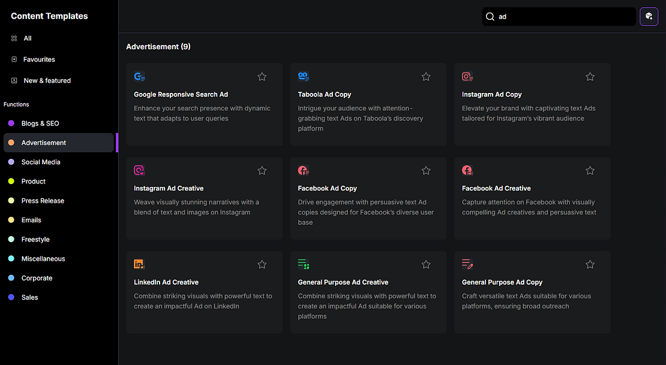The image size is (666, 365).
Task: Click the Sales blue color dot
Action: coord(11,297)
